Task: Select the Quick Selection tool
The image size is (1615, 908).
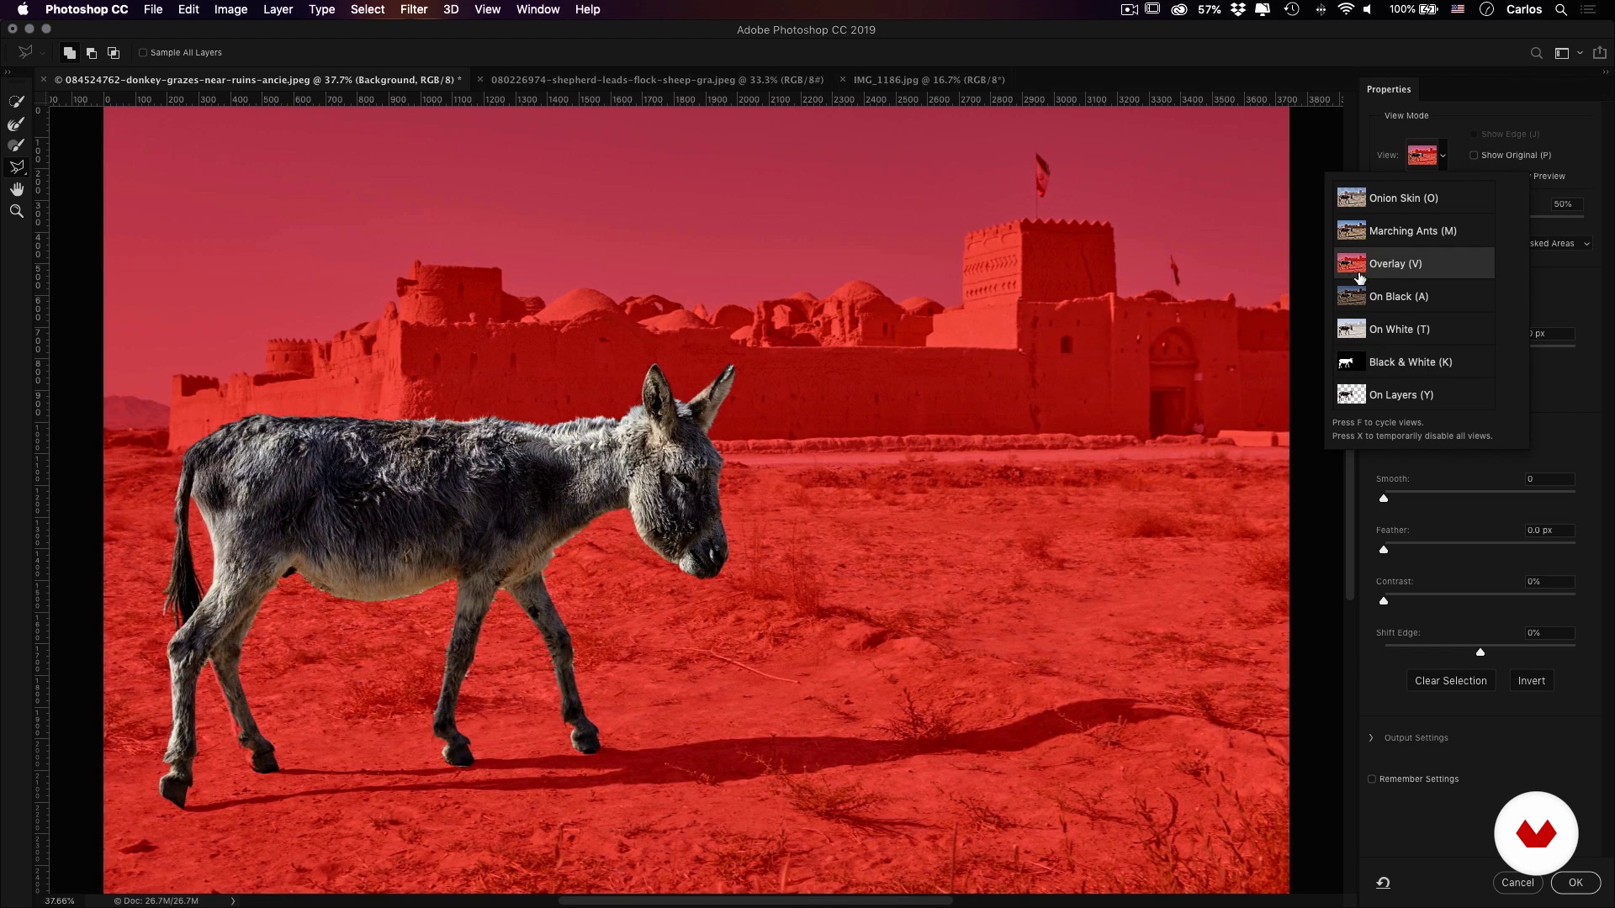Action: pos(16,102)
